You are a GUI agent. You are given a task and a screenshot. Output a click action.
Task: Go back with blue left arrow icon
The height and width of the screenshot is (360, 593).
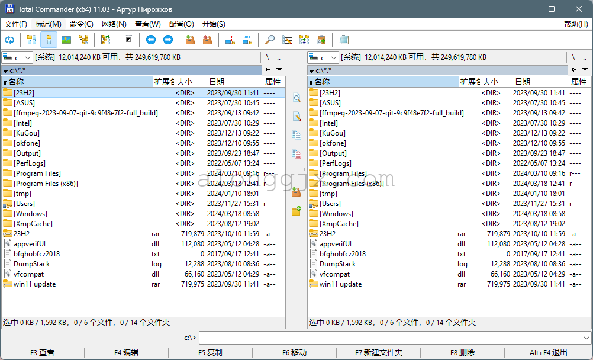coord(151,40)
